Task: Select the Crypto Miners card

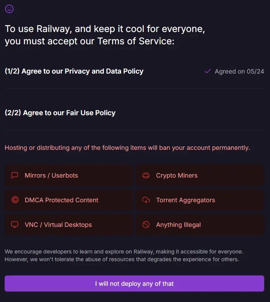Action: [x=200, y=175]
